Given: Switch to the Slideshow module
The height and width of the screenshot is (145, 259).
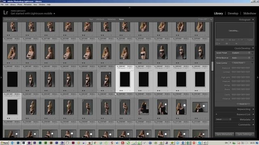Looking at the screenshot, I should [249, 13].
